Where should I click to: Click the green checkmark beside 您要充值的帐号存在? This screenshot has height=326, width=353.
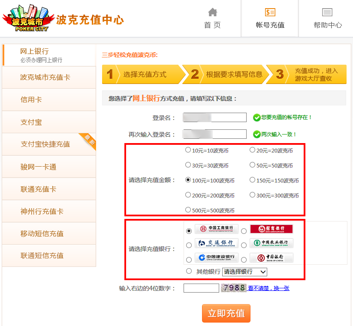[x=256, y=117]
